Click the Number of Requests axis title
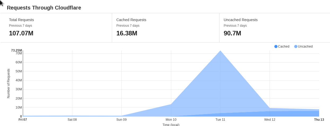The height and width of the screenshot is (126, 330). pyautogui.click(x=8, y=83)
